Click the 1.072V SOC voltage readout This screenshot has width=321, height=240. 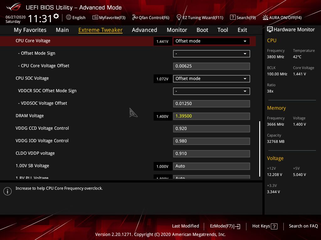163,79
